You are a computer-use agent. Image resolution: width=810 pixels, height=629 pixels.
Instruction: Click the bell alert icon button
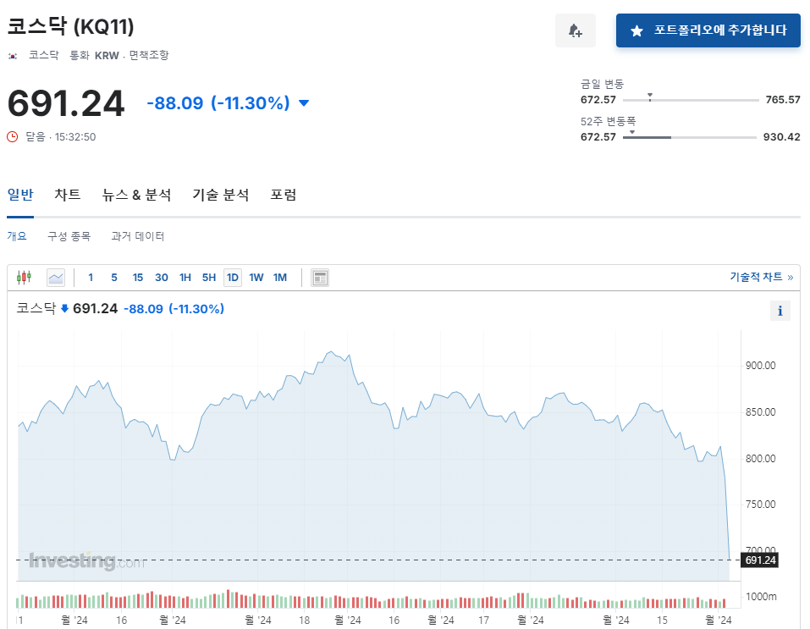(x=575, y=30)
